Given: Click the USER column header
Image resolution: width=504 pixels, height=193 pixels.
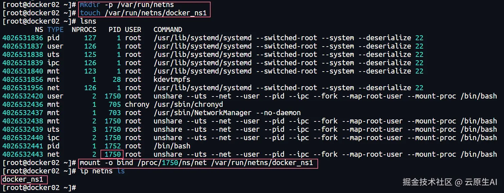Looking at the screenshot, I should [x=133, y=30].
